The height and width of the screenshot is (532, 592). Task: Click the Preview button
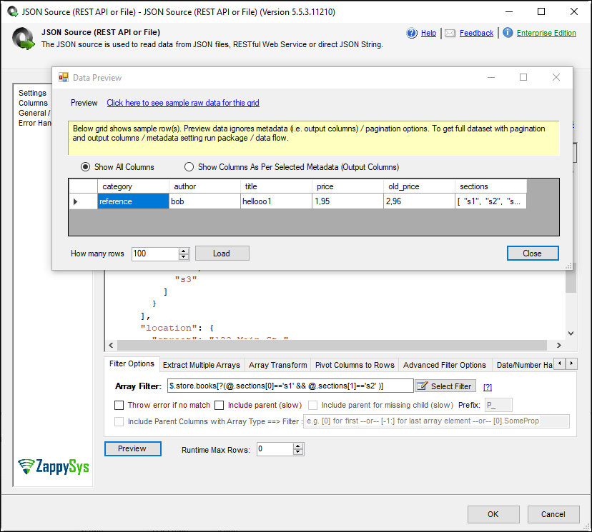pyautogui.click(x=132, y=448)
